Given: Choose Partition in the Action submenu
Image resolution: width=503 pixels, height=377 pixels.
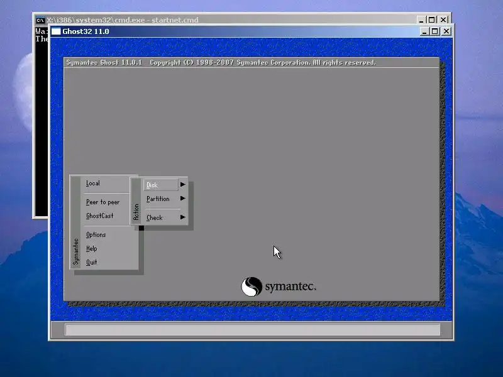Looking at the screenshot, I should coord(158,199).
